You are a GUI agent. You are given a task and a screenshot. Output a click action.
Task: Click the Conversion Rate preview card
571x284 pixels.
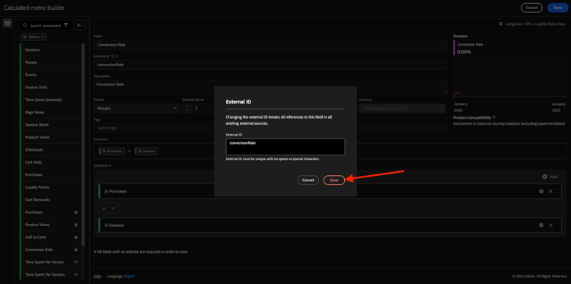point(509,47)
